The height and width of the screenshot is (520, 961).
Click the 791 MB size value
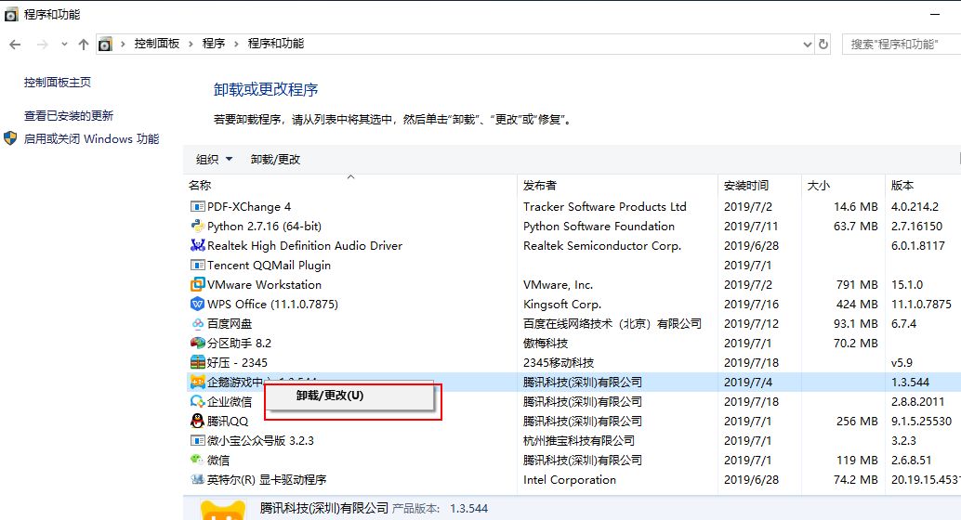[x=857, y=285]
